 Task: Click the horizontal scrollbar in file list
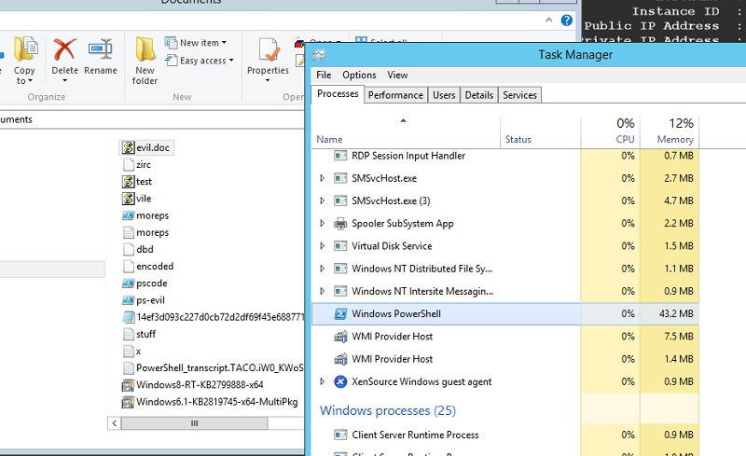tap(196, 422)
